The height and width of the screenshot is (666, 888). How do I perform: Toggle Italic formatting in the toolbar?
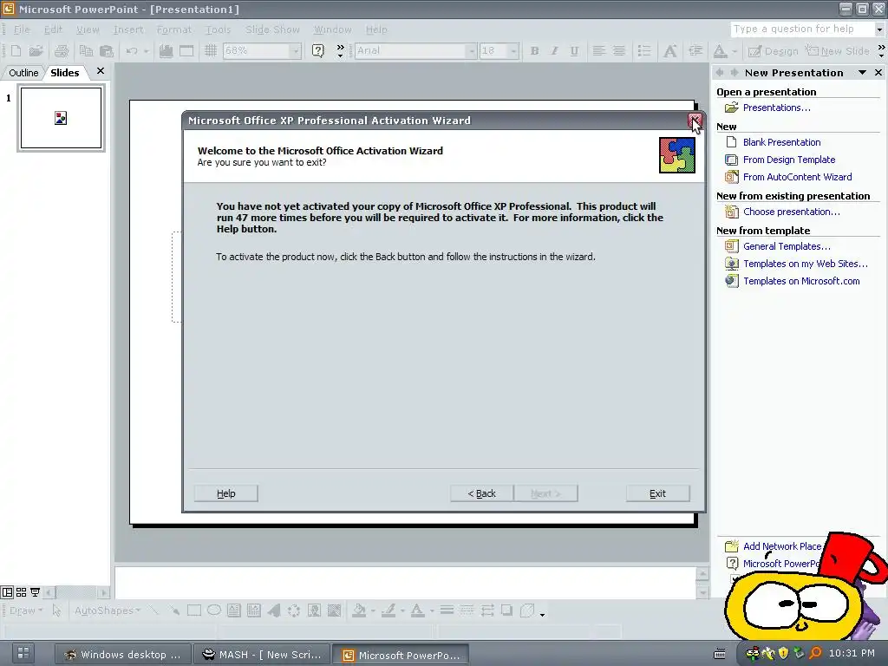pyautogui.click(x=554, y=51)
